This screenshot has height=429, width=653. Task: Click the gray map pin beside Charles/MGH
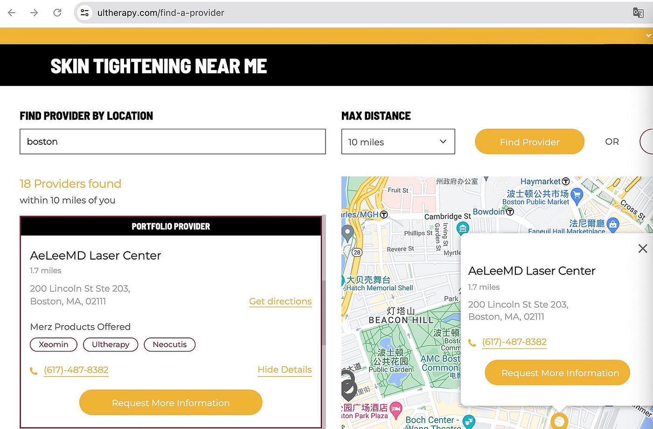(x=347, y=233)
